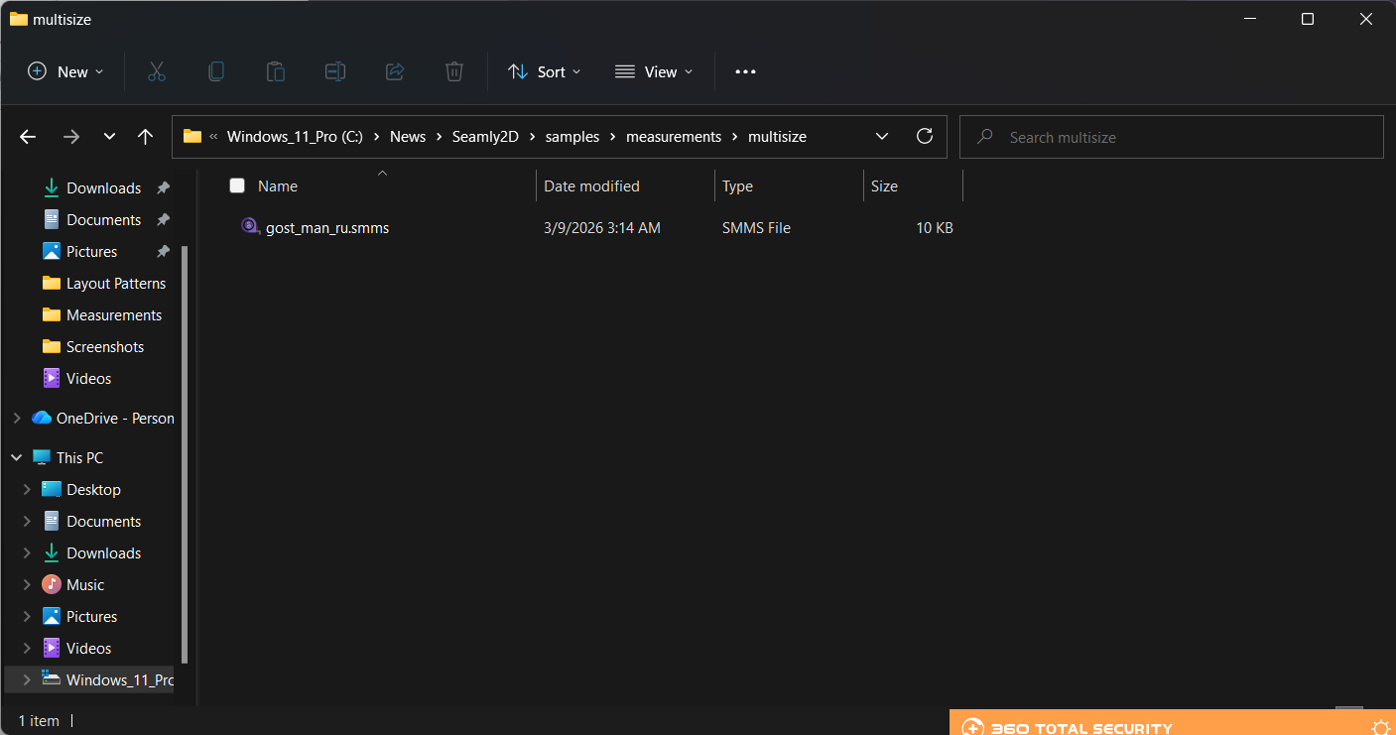Viewport: 1396px width, 735px height.
Task: Refresh the current folder view
Action: pyautogui.click(x=925, y=137)
